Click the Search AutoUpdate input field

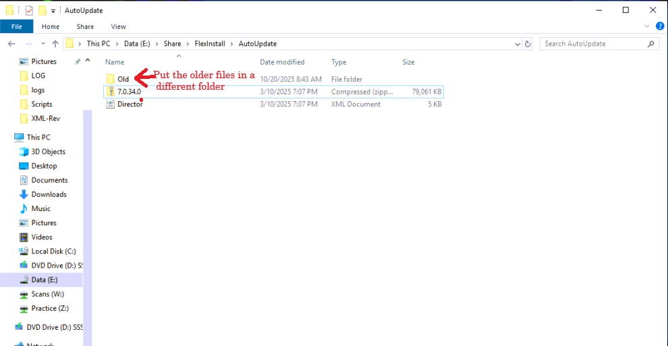[592, 44]
